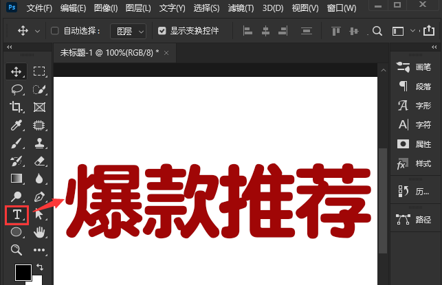Select the Healing Patch tool
Image resolution: width=442 pixels, height=285 pixels.
pos(39,125)
